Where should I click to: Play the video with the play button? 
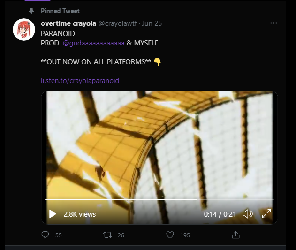point(53,214)
